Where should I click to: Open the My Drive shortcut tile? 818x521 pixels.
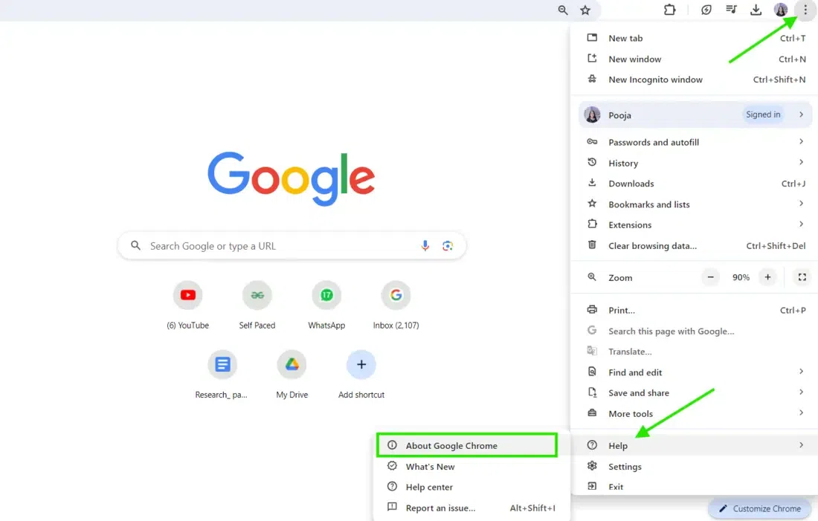point(292,375)
